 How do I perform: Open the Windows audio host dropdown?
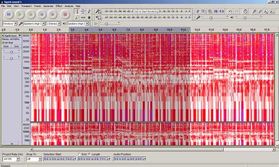click(10, 23)
